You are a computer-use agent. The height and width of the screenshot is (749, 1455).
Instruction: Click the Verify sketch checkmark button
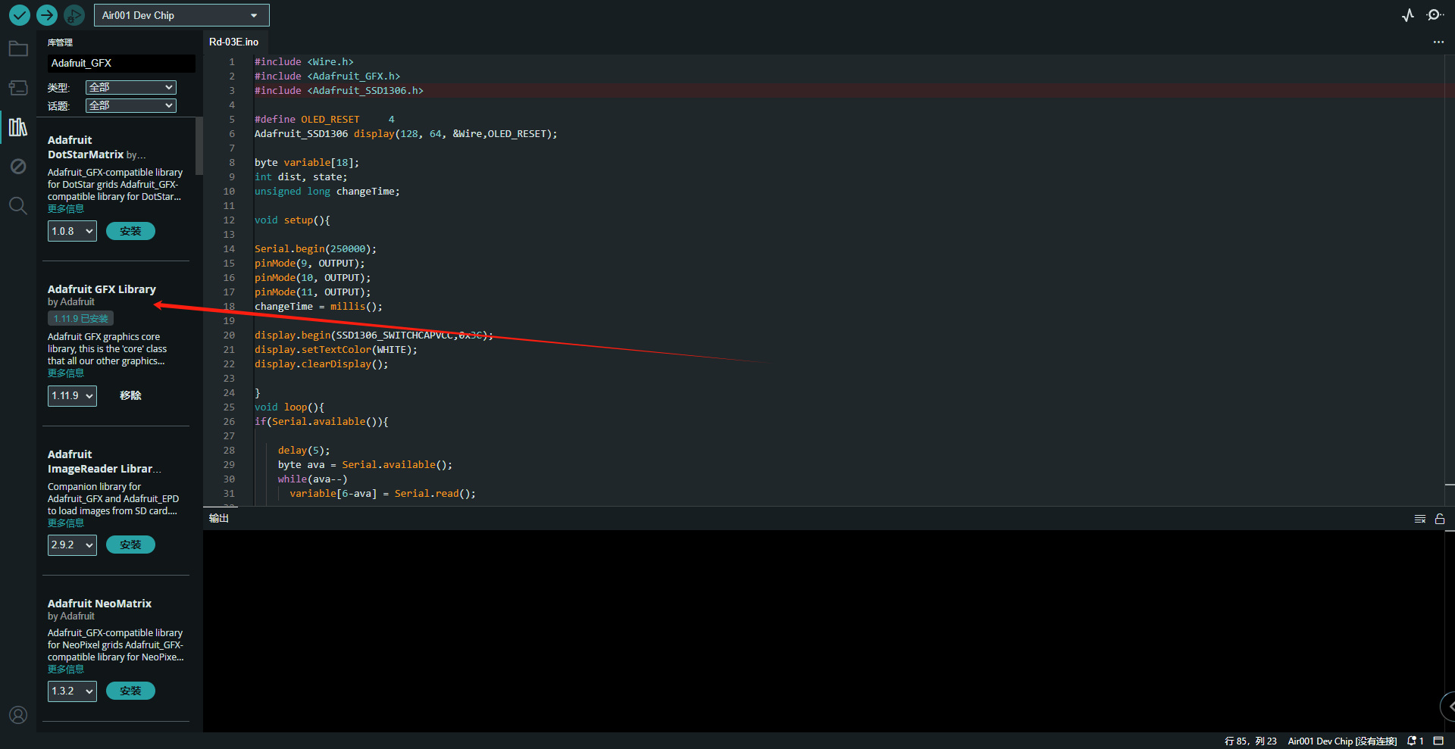tap(20, 14)
